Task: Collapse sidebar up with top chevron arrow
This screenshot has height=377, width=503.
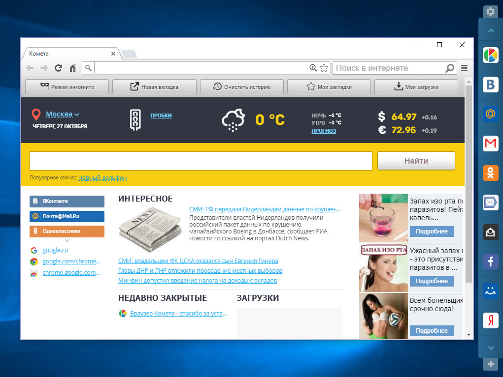Action: (x=491, y=31)
